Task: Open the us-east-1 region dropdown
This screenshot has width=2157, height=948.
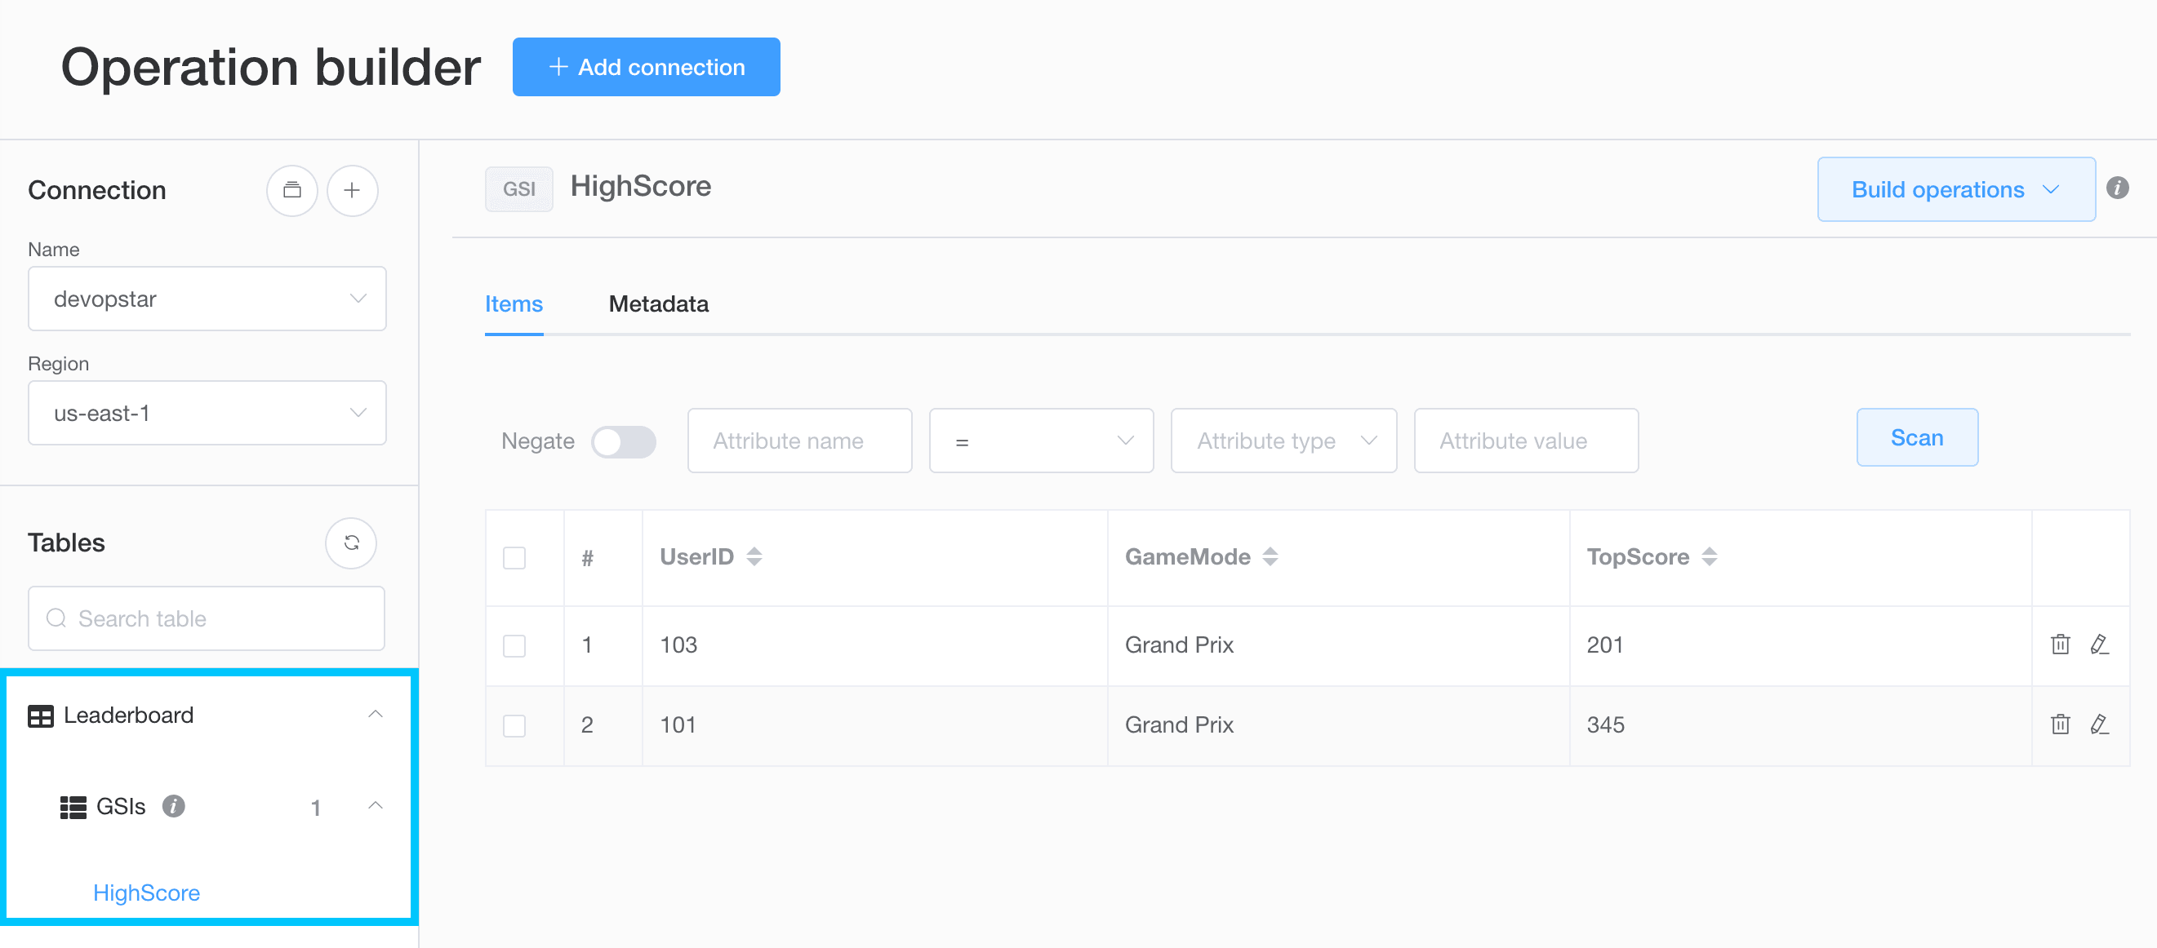Action: click(207, 414)
